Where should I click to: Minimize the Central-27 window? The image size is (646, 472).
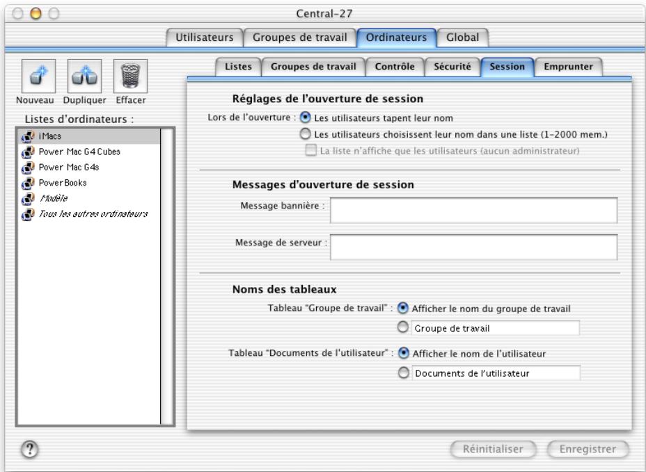[x=36, y=14]
